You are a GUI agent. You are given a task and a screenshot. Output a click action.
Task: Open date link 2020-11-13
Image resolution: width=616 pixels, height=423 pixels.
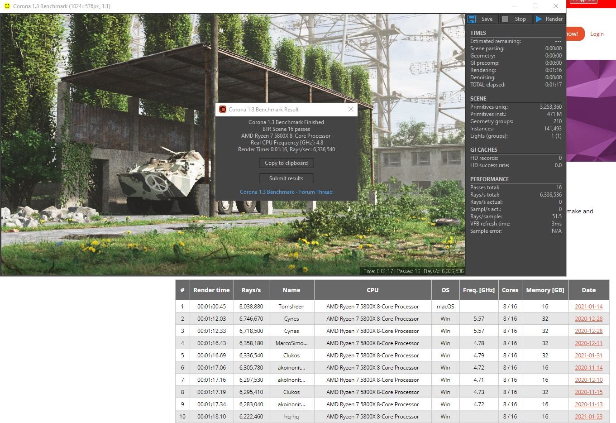(589, 404)
